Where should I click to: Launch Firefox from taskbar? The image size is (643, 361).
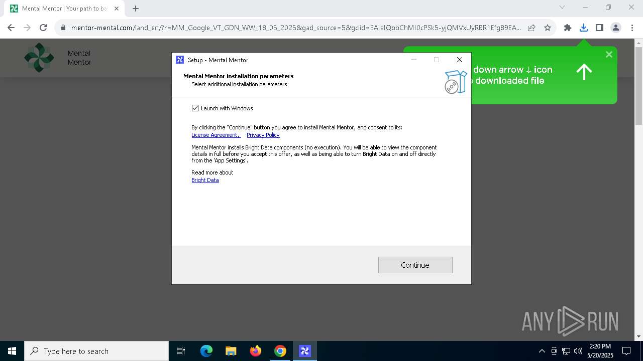[x=256, y=351]
